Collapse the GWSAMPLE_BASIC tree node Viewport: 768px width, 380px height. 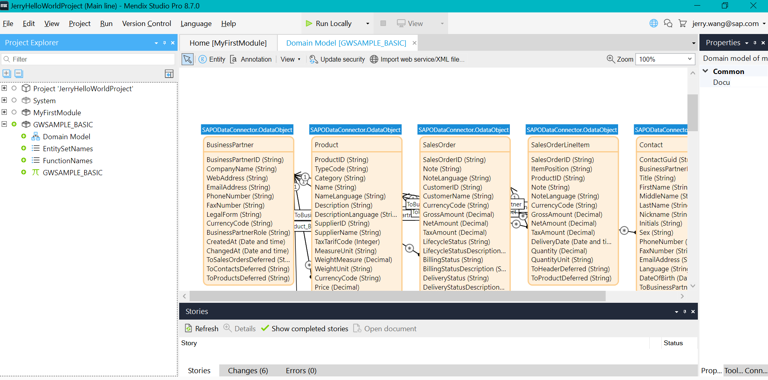coord(4,124)
